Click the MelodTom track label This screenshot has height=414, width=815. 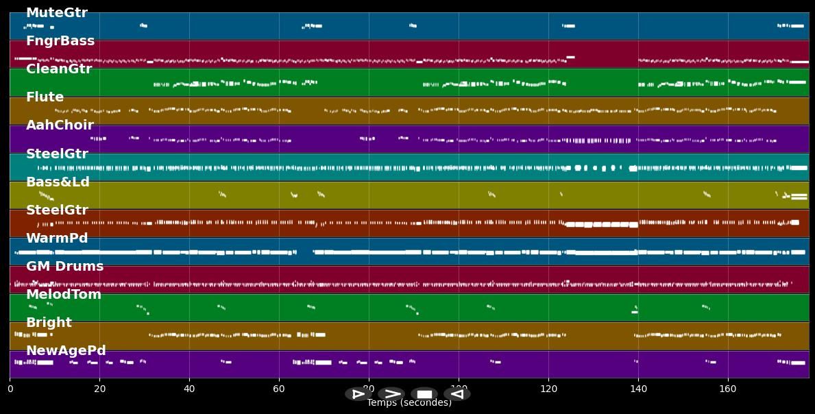(x=63, y=295)
